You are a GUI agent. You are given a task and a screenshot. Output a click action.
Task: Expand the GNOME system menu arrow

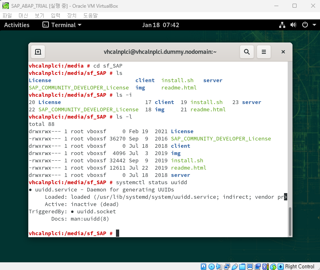[314, 25]
